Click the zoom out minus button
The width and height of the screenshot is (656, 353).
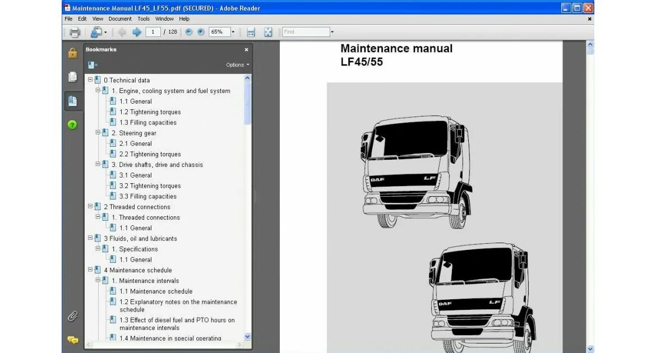[189, 32]
